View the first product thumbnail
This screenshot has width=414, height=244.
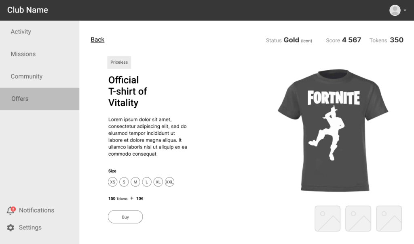(327, 219)
